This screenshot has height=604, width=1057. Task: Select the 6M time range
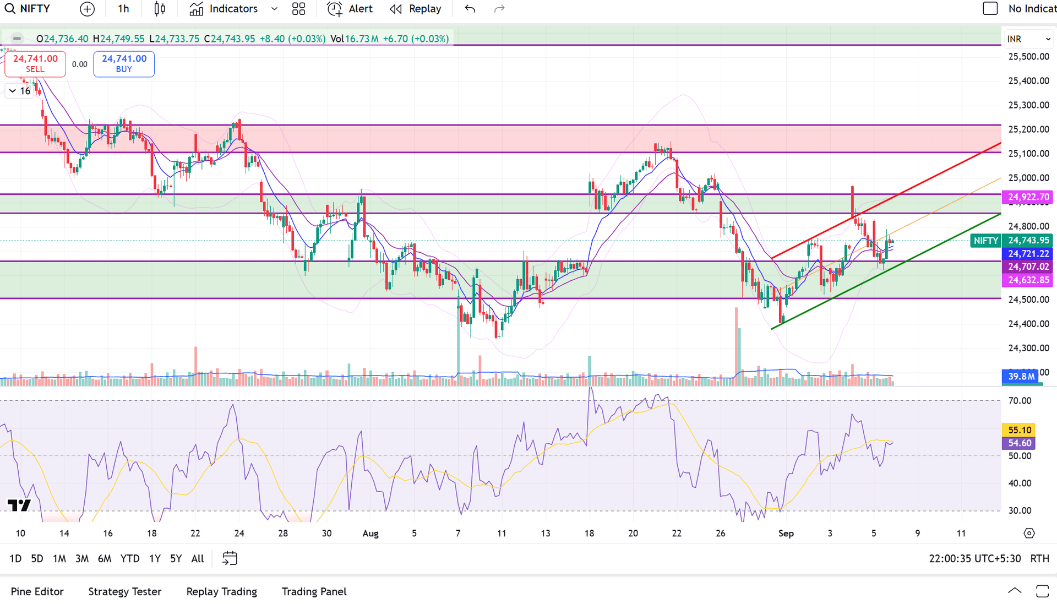[x=105, y=559]
